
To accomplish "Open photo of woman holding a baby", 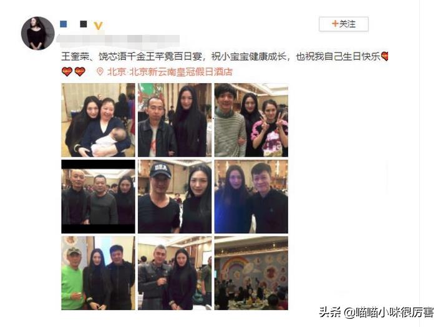I will click(98, 120).
